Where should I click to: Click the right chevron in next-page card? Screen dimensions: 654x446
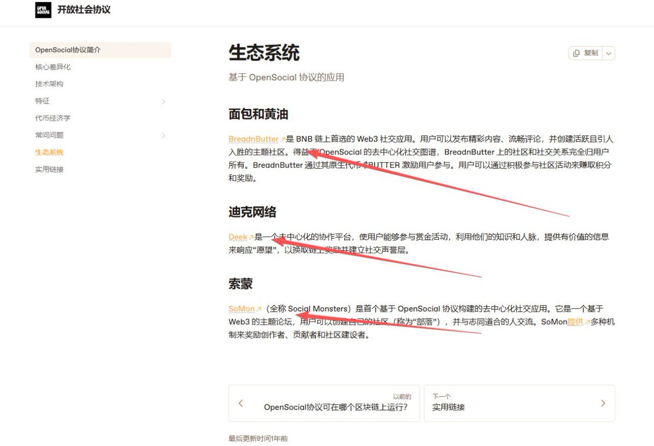click(x=603, y=403)
